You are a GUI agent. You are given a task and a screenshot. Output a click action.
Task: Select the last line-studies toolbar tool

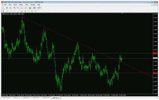(x=35, y=11)
